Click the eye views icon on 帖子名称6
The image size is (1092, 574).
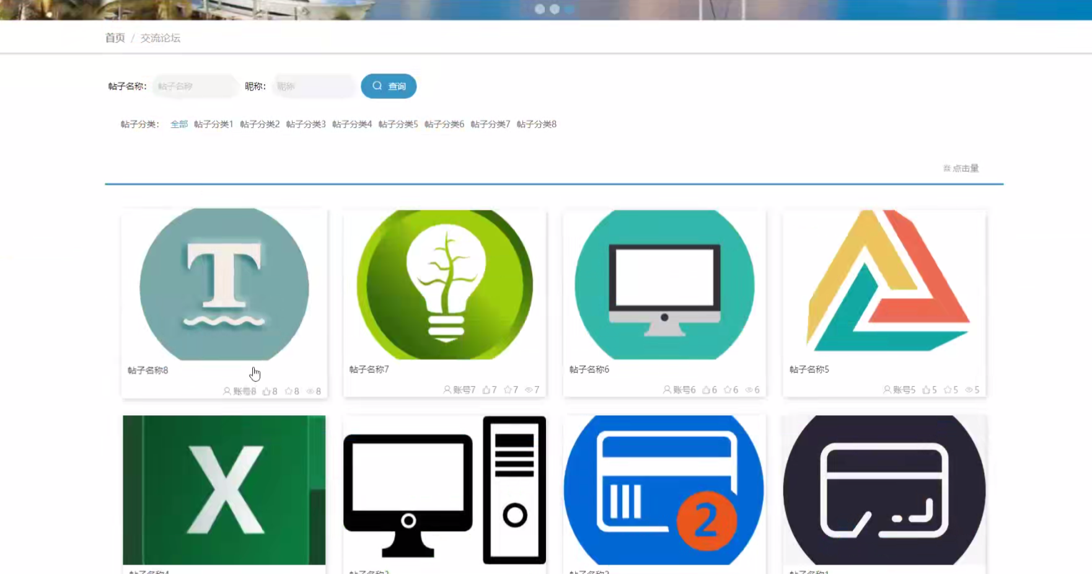click(x=749, y=389)
